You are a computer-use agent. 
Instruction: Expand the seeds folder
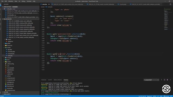click(5, 39)
